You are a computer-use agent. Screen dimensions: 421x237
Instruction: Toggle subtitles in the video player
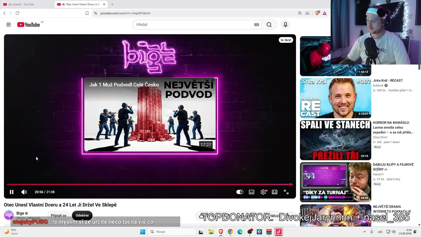[252, 192]
